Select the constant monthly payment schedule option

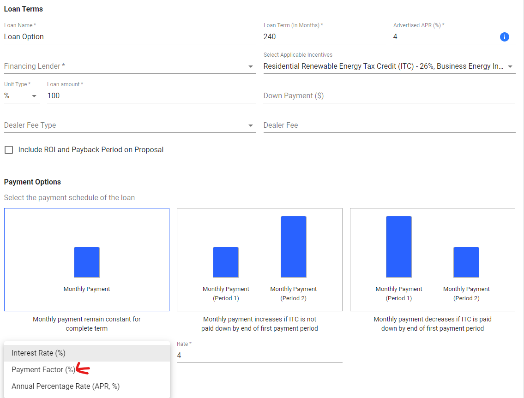[x=86, y=259]
